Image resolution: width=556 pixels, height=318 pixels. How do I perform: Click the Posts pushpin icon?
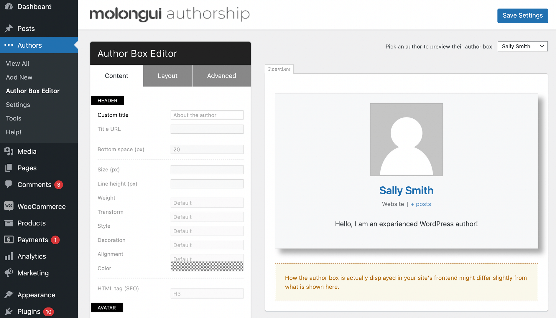pyautogui.click(x=9, y=29)
